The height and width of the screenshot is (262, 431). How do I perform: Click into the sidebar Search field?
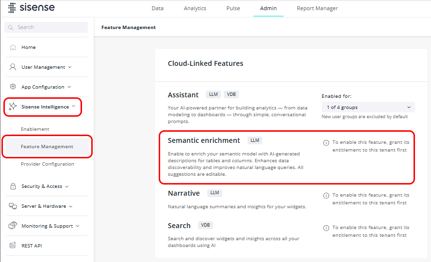pyautogui.click(x=46, y=28)
